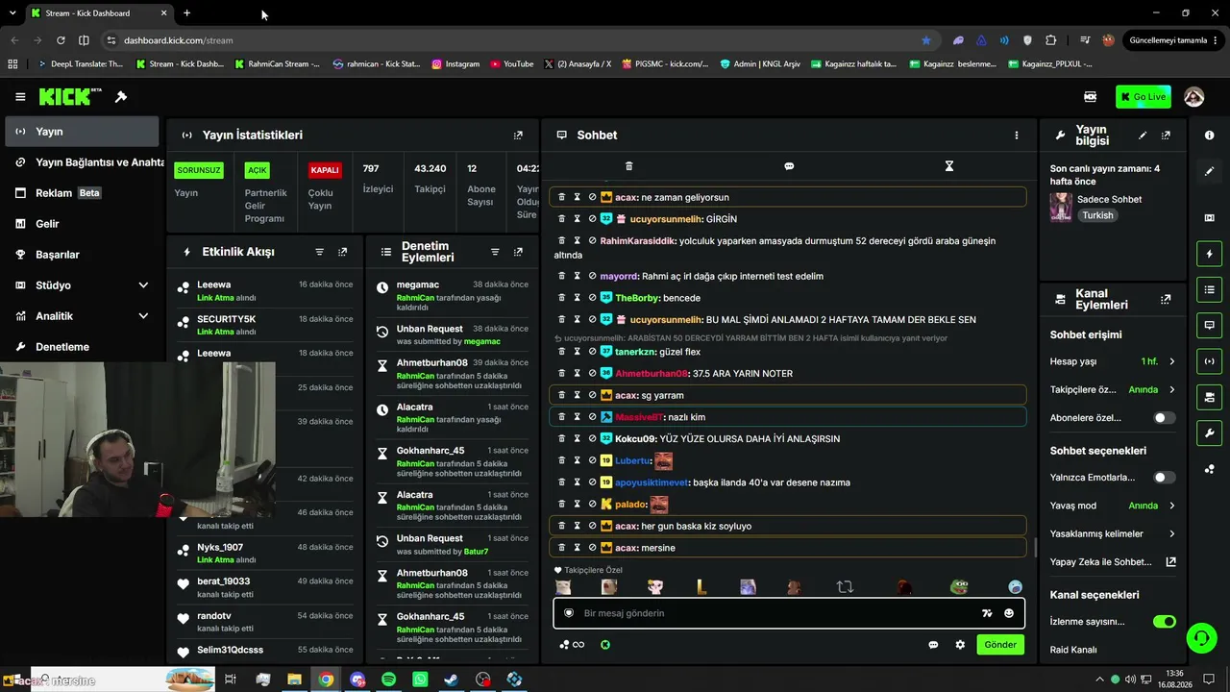The image size is (1230, 692).
Task: Open the Reklam Beta sidebar item
Action: [81, 193]
